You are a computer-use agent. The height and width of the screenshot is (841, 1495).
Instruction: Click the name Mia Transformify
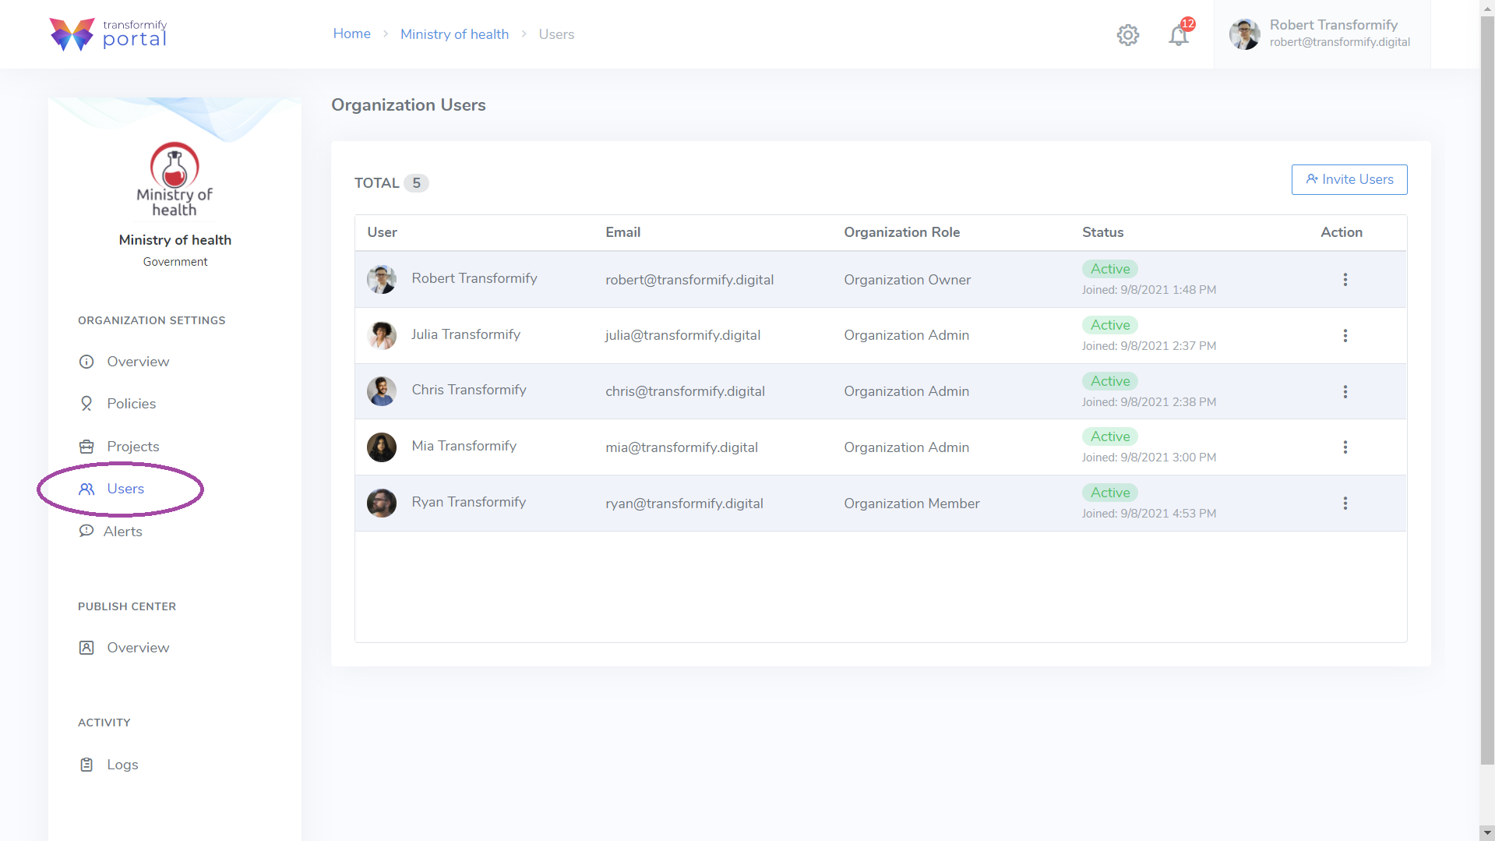point(464,446)
